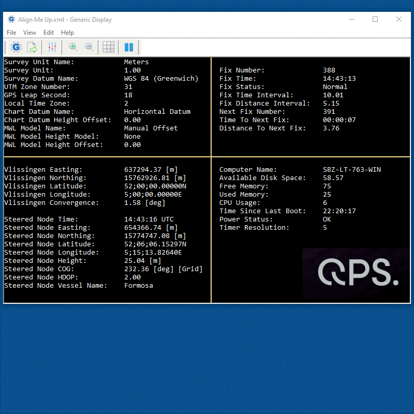Select the Zoom In magnifier icon
The width and height of the screenshot is (414, 414).
pyautogui.click(x=72, y=47)
